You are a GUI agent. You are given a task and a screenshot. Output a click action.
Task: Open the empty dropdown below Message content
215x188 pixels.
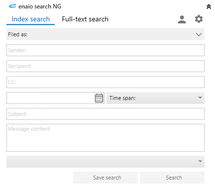[x=106, y=162]
